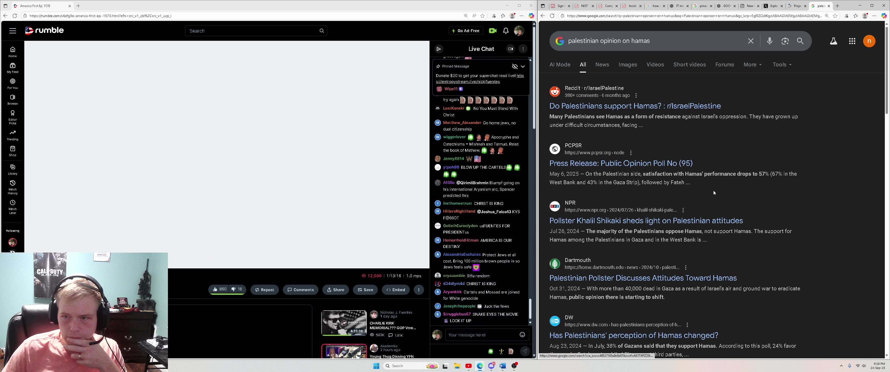Open Library in Rumble sidebar
Viewport: 890px width, 372px height.
pyautogui.click(x=13, y=170)
